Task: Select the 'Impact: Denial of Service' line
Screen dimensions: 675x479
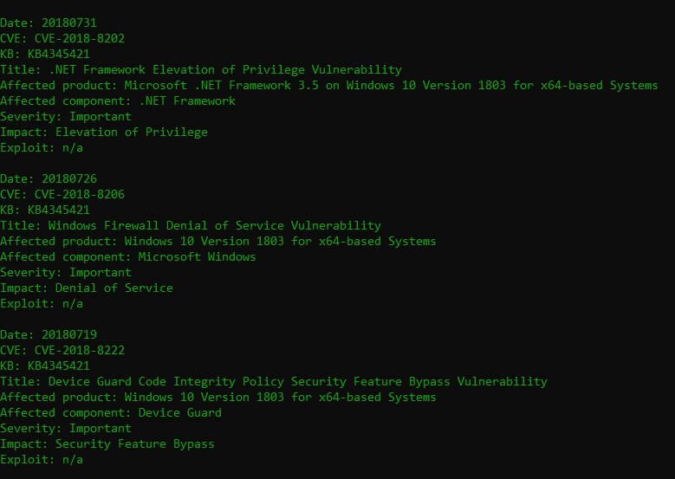Action: click(x=87, y=288)
